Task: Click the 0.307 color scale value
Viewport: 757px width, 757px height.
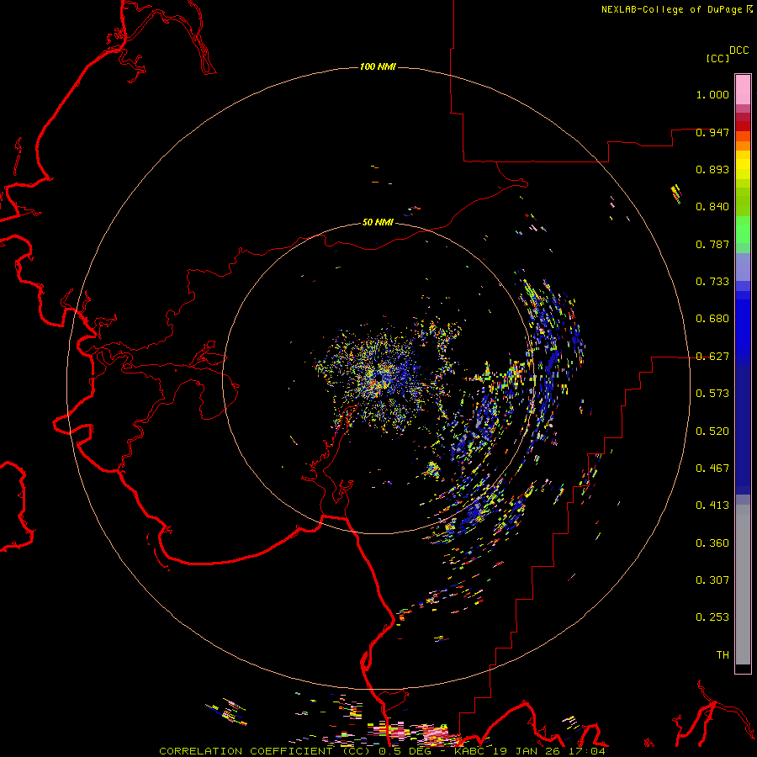Action: [712, 580]
